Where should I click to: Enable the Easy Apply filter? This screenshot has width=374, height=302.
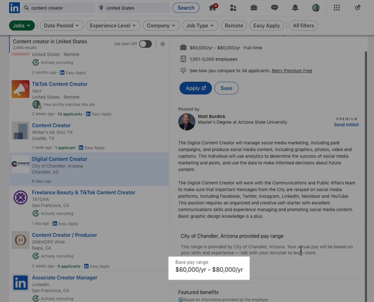[x=266, y=26]
